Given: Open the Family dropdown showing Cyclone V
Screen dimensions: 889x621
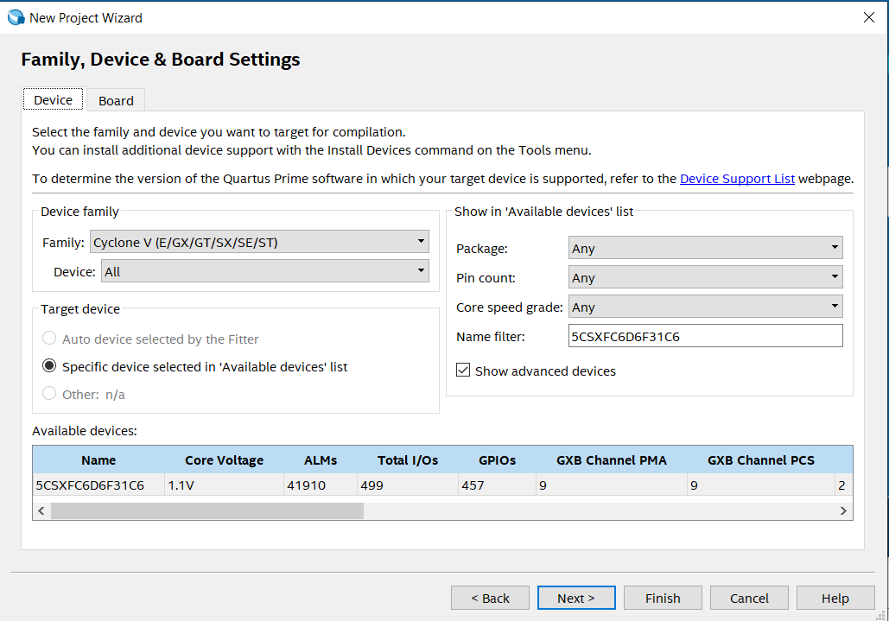Looking at the screenshot, I should (259, 242).
